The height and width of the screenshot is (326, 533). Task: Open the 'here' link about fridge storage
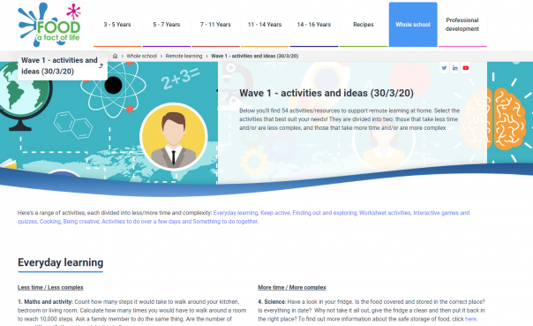[470, 319]
